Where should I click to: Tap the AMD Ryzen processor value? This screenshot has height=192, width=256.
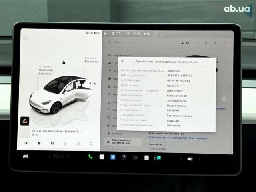175,91
